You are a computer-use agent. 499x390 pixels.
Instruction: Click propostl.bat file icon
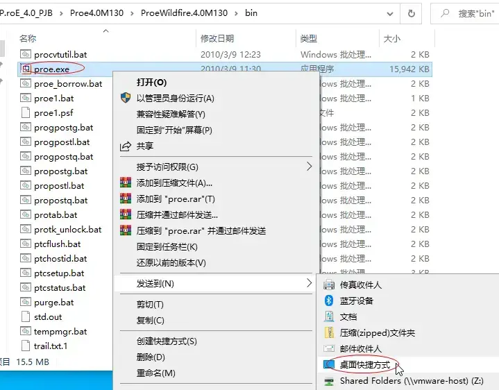[26, 185]
